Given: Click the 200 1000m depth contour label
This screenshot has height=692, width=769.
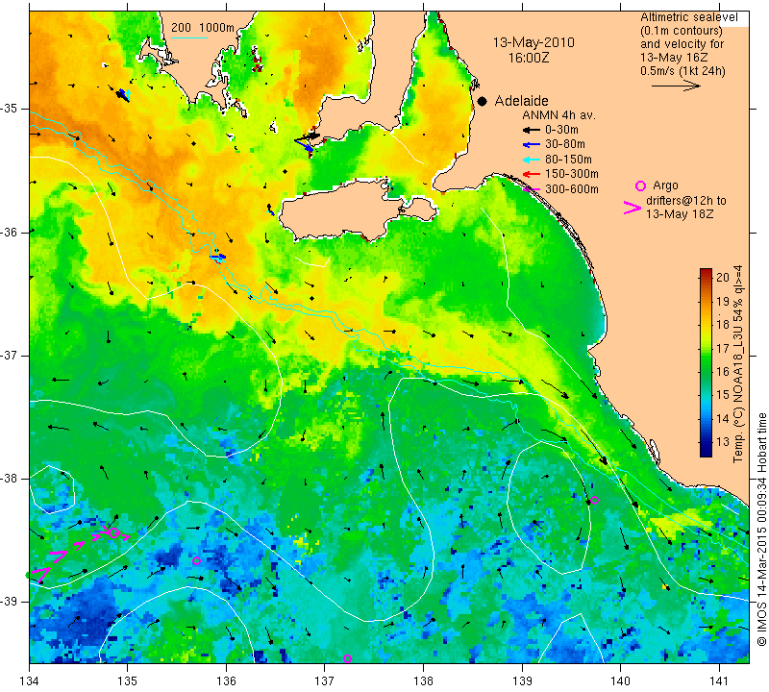Looking at the screenshot, I should pyautogui.click(x=203, y=28).
